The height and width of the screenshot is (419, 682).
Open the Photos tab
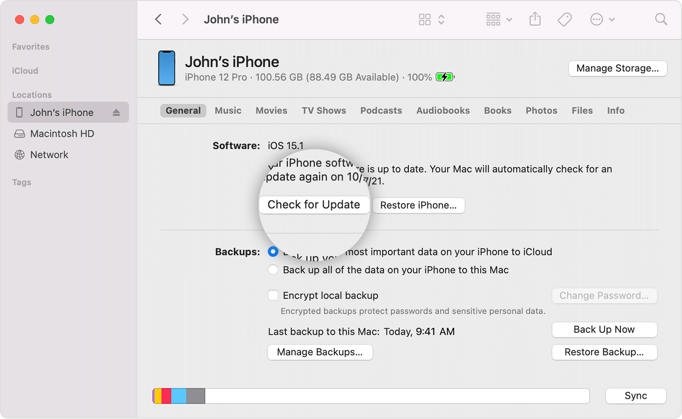[x=541, y=111]
